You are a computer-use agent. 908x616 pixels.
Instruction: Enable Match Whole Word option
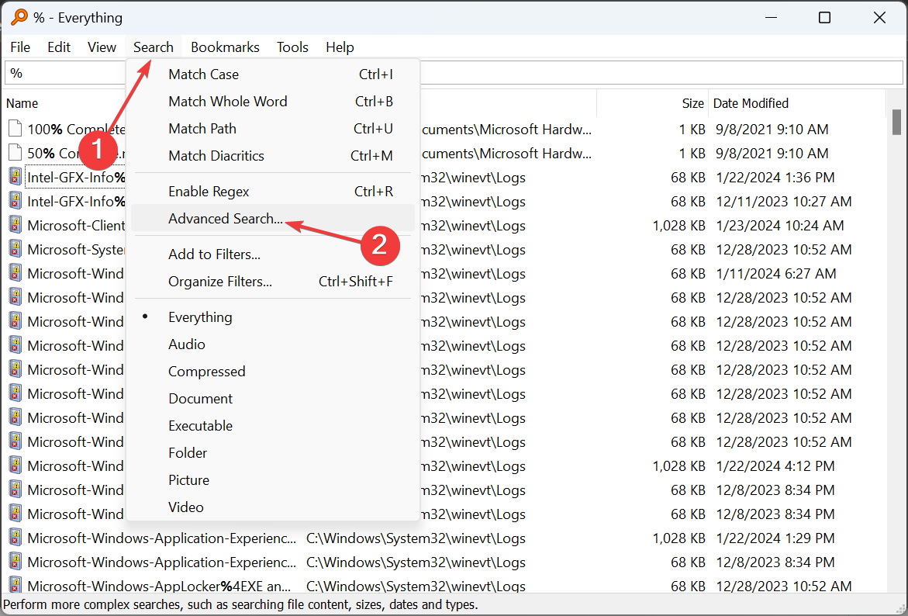point(227,102)
